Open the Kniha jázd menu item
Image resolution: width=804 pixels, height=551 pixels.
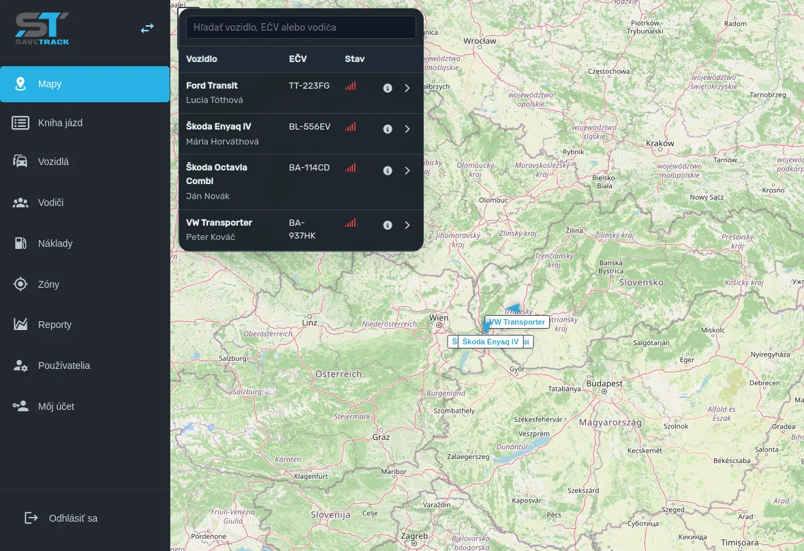(x=84, y=123)
